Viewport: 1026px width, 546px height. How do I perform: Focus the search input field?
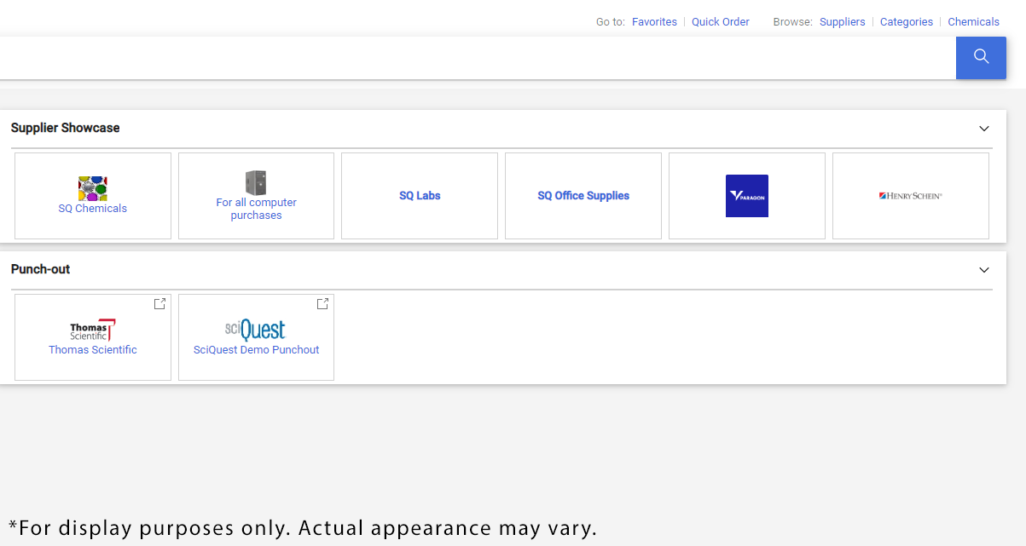coord(478,58)
